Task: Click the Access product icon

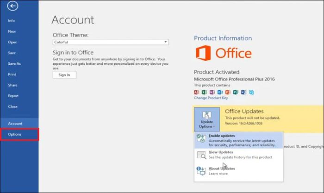Action: (197, 92)
